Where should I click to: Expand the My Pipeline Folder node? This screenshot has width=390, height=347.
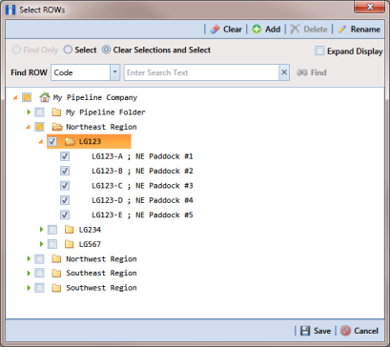(x=29, y=112)
